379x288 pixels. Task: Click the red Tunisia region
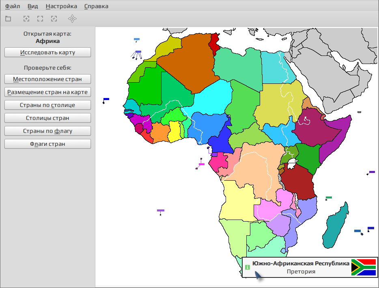pos(214,43)
